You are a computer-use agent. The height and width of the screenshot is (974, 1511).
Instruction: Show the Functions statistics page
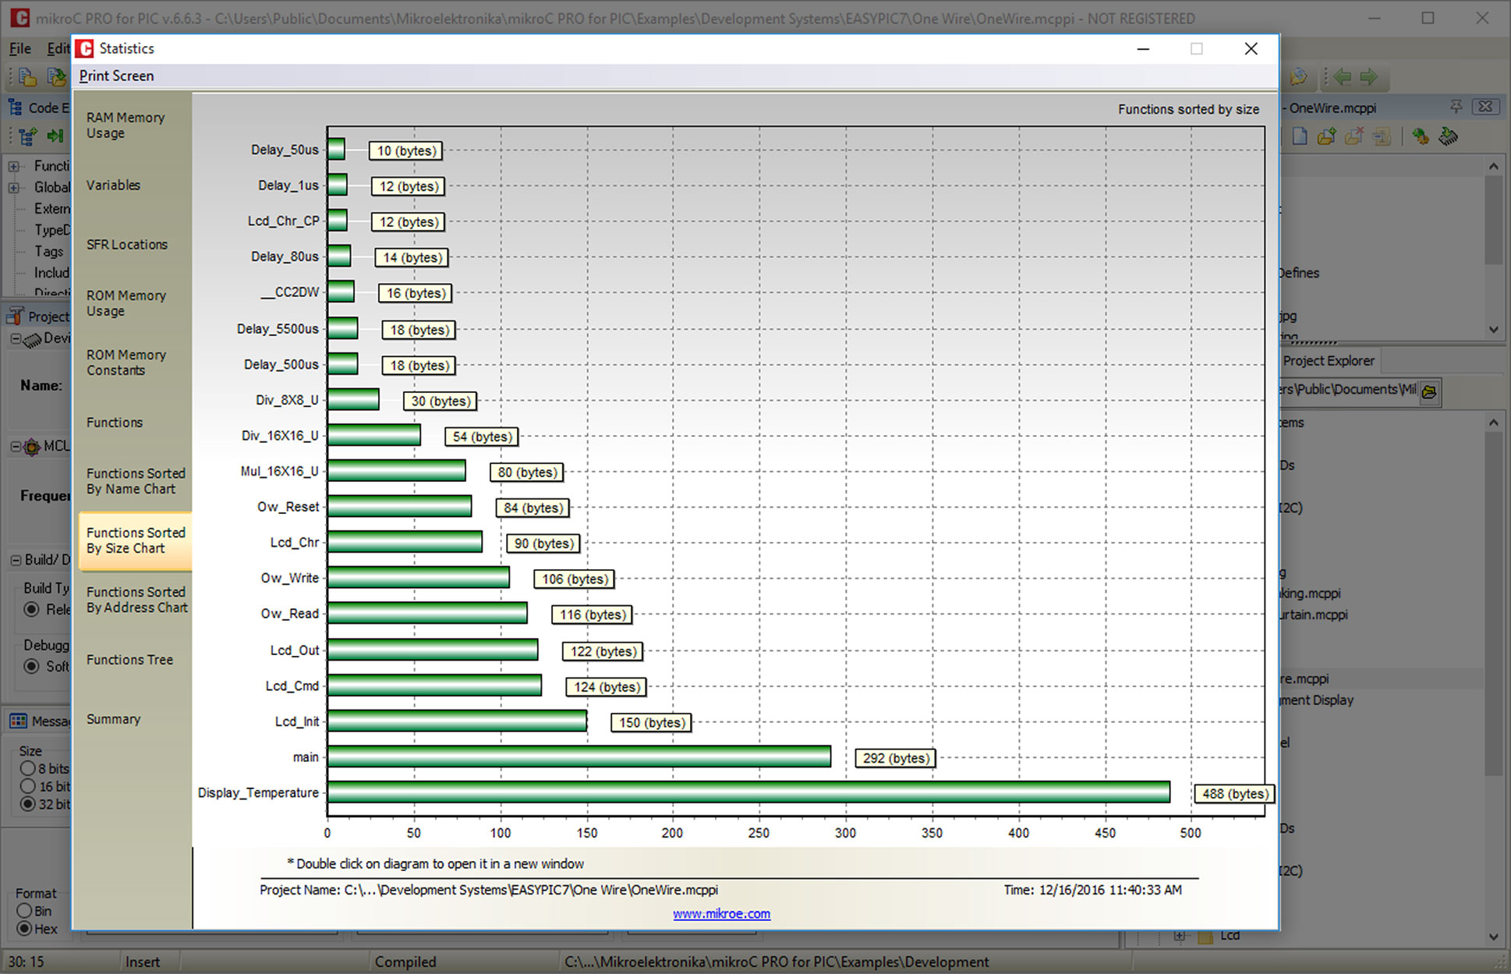tap(115, 422)
